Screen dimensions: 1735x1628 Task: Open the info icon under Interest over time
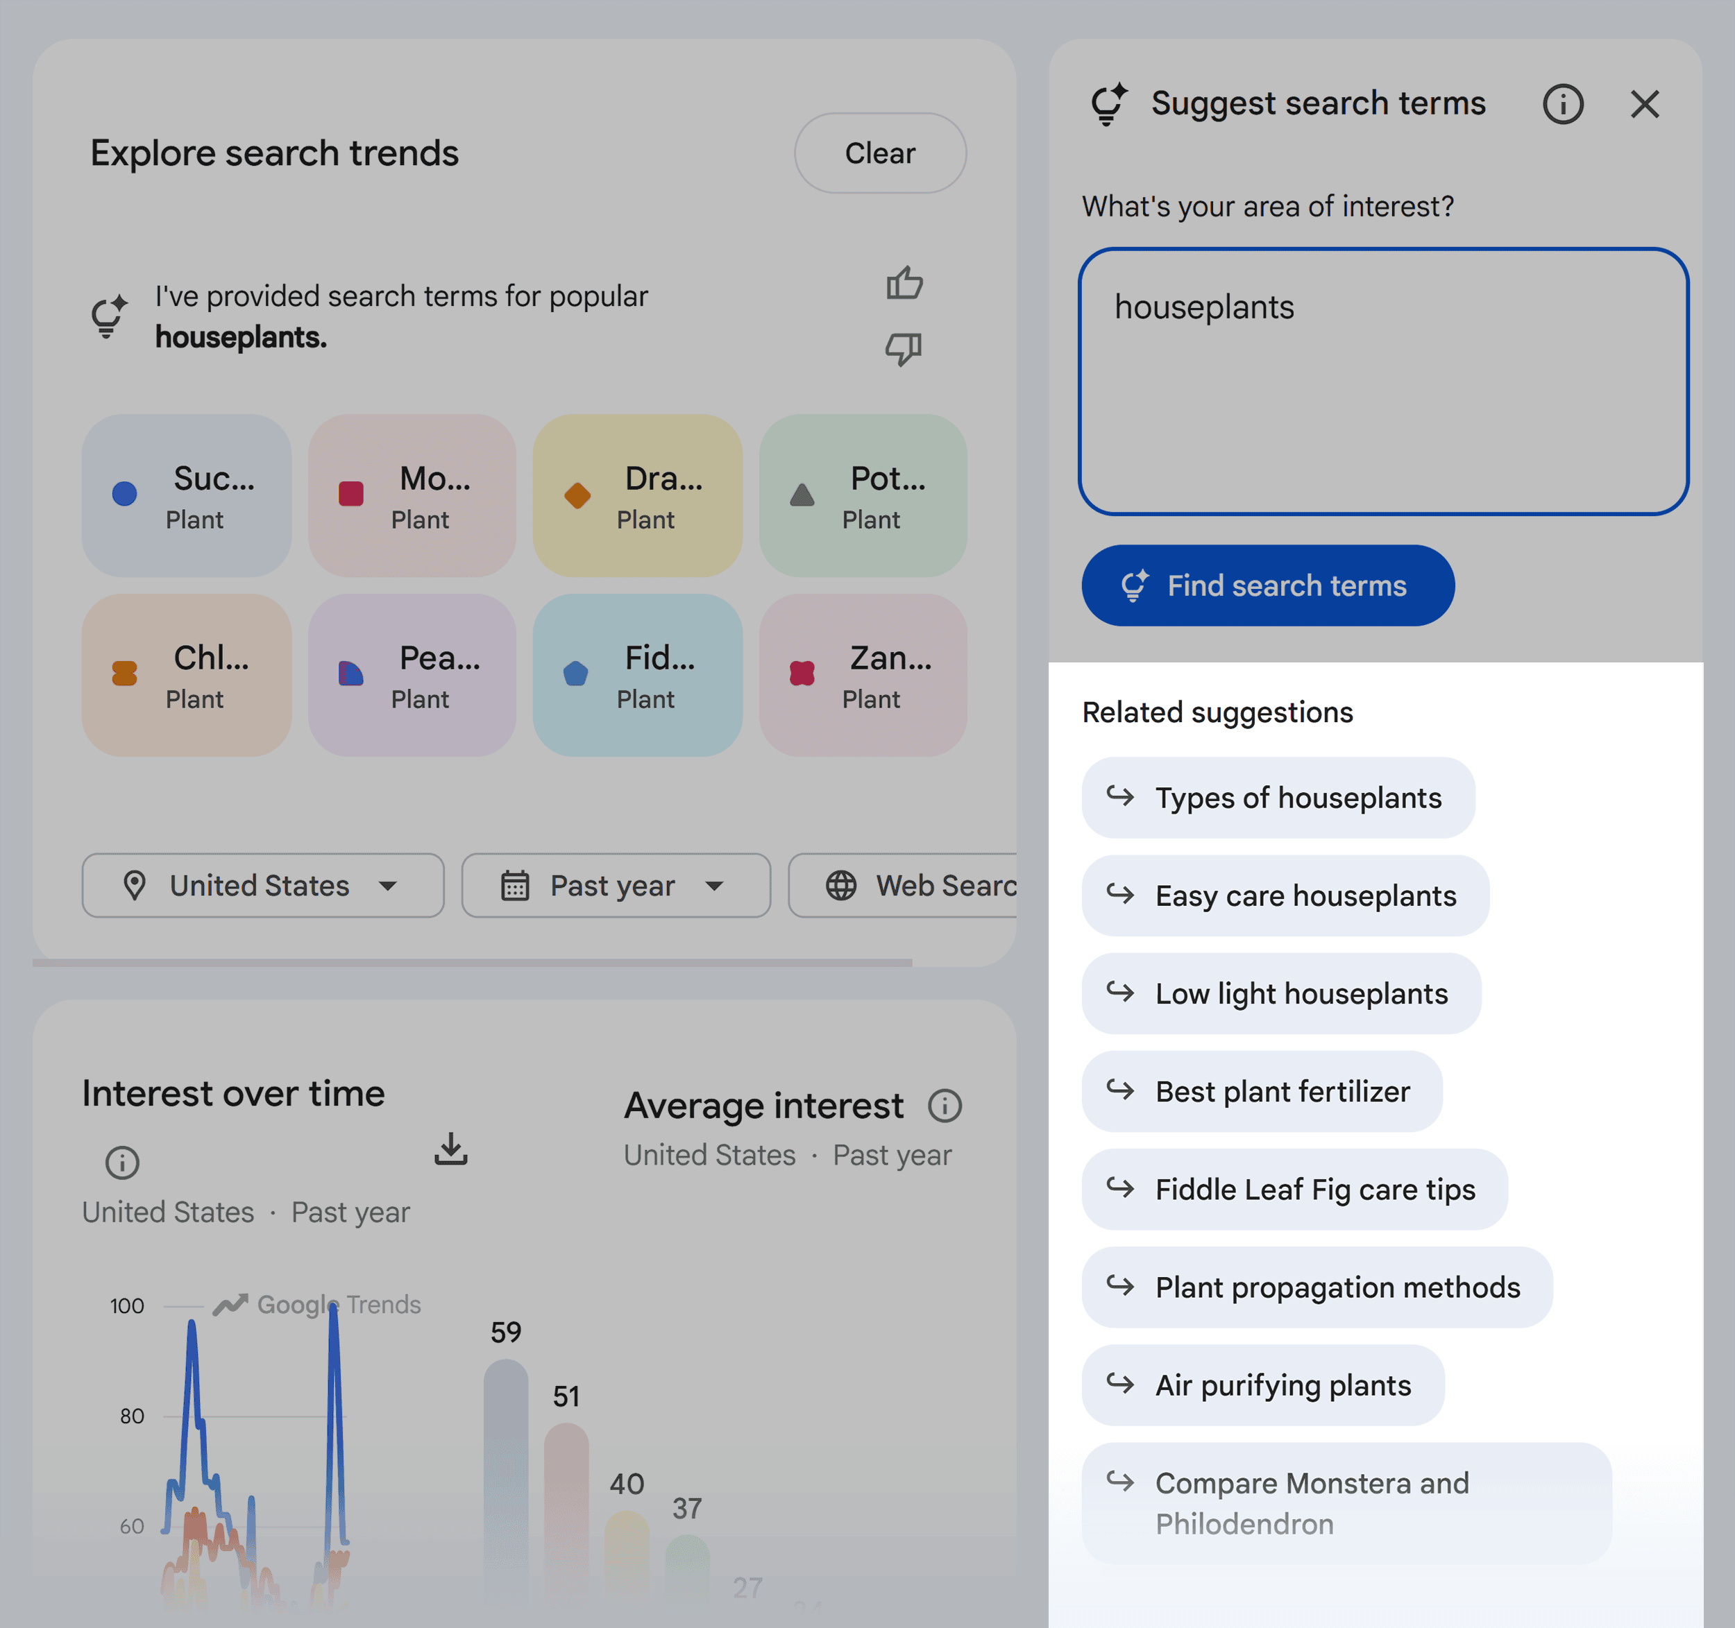pyautogui.click(x=122, y=1163)
